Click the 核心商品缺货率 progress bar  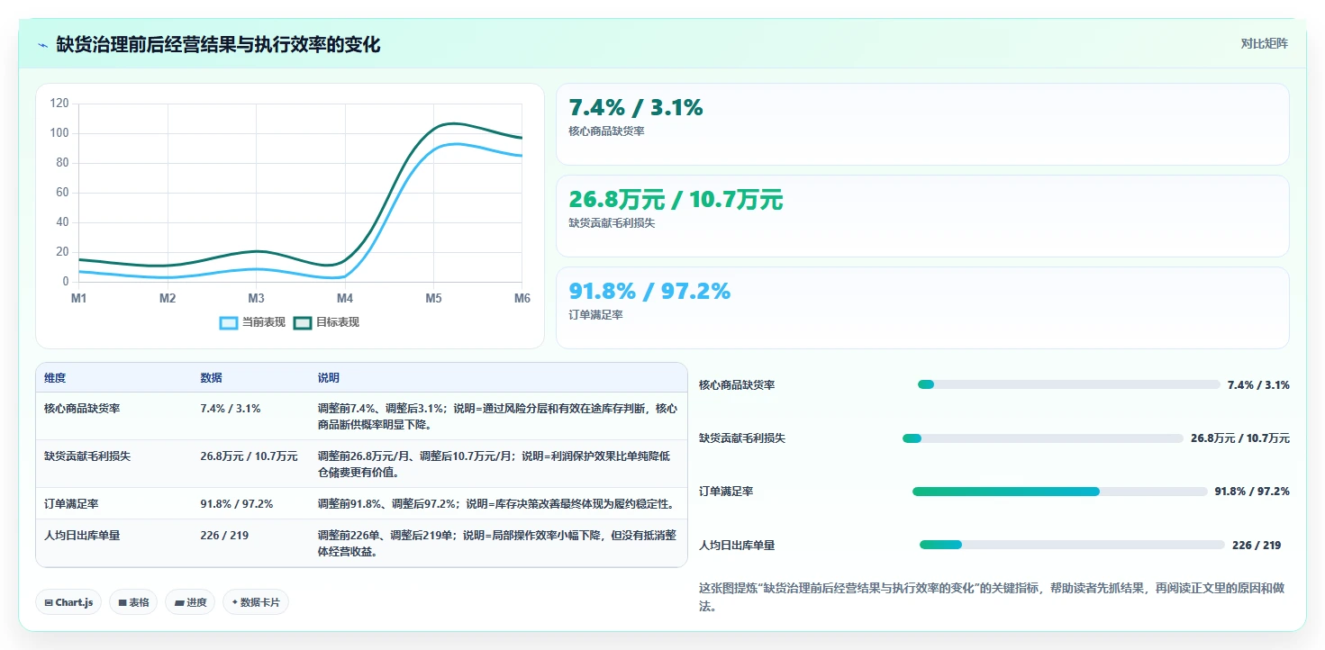click(x=1069, y=384)
